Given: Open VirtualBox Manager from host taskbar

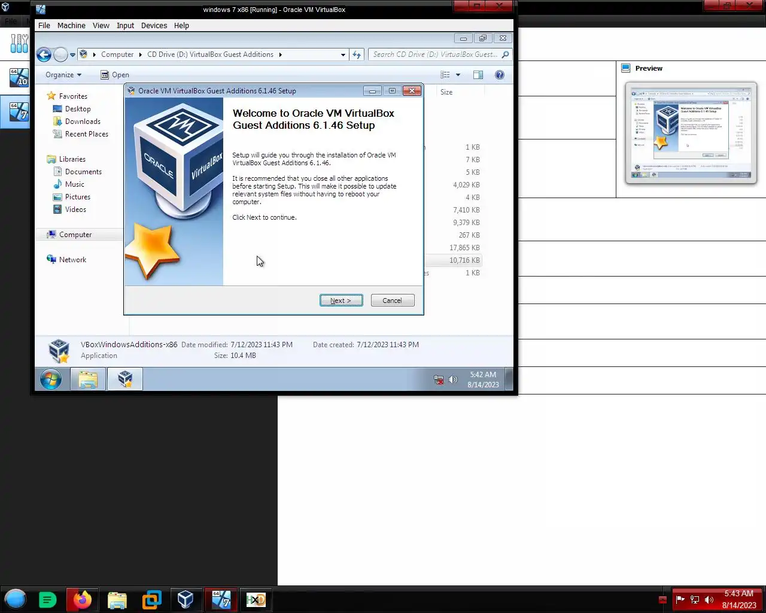Looking at the screenshot, I should 186,599.
